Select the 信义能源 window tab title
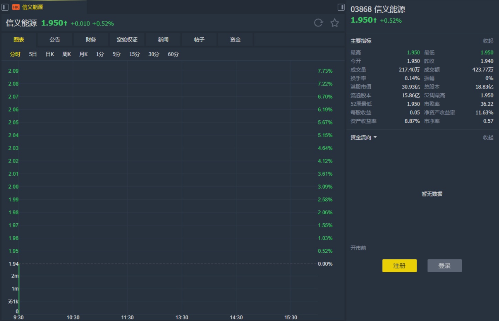 pos(33,7)
